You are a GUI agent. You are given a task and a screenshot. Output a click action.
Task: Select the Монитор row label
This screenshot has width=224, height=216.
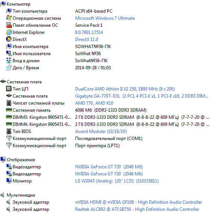pyautogui.click(x=22, y=181)
